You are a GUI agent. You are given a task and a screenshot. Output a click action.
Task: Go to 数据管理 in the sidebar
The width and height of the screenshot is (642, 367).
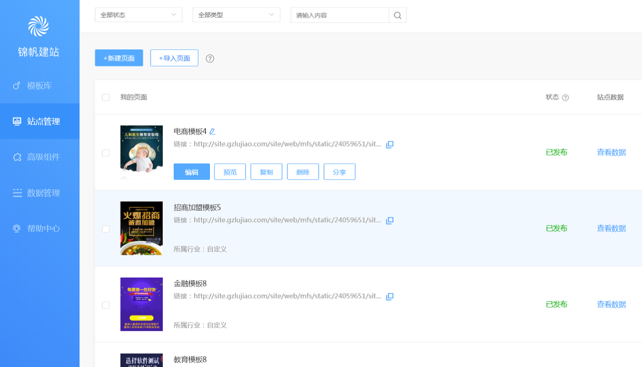[39, 193]
